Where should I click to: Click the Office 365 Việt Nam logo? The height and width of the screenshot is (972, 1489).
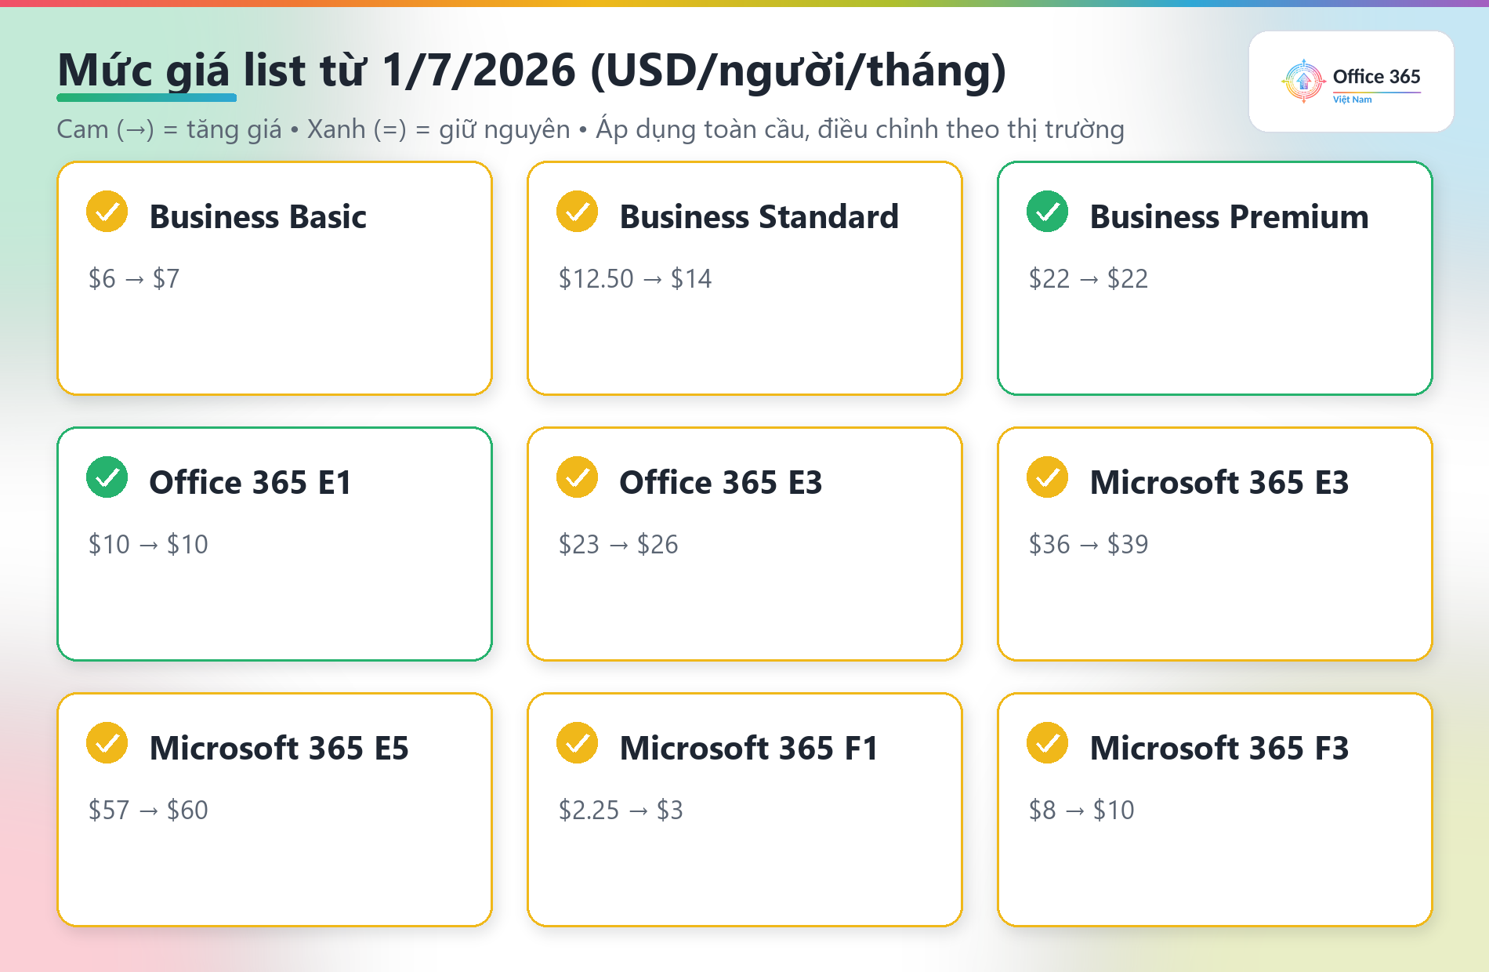1351,82
